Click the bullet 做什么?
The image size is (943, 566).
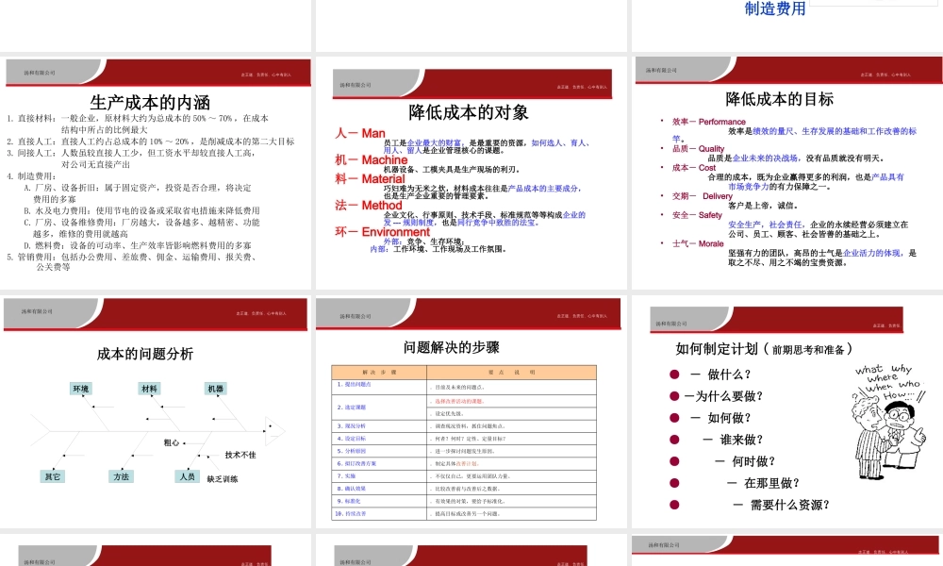coord(720,375)
